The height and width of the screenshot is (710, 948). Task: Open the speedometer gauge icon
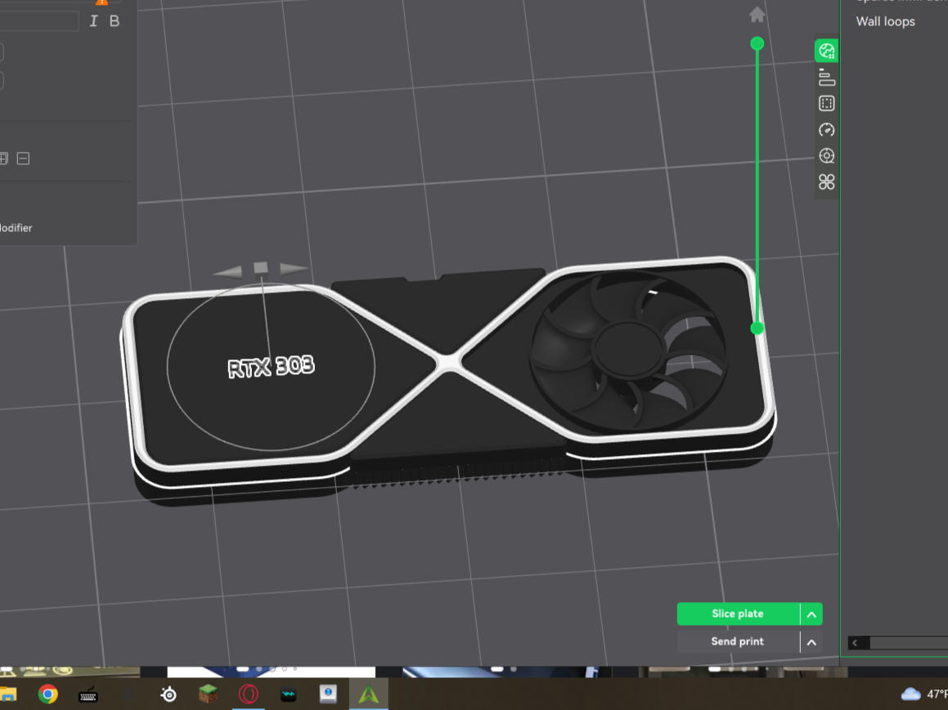(826, 129)
